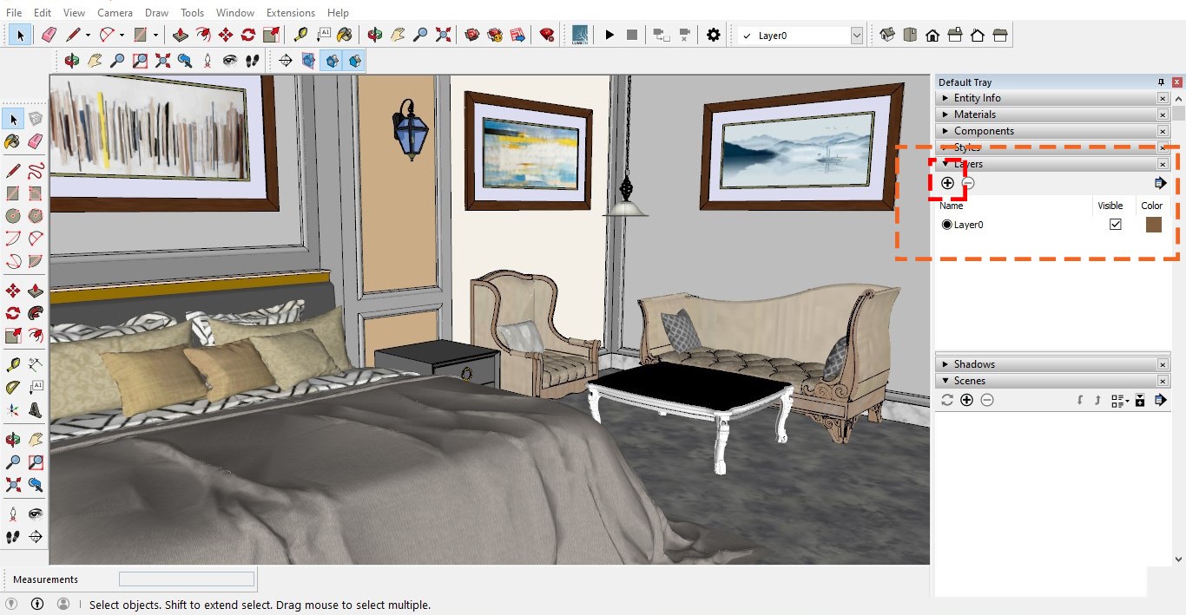Open the Extensions menu
The height and width of the screenshot is (615, 1186).
(x=291, y=12)
